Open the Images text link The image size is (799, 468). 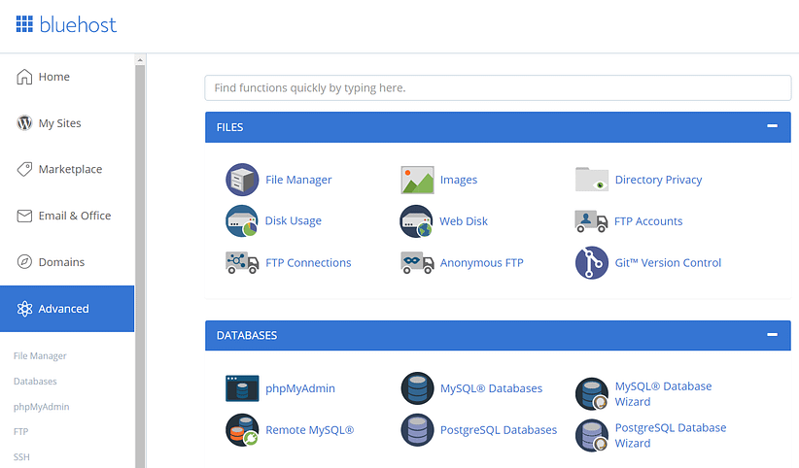pyautogui.click(x=459, y=180)
